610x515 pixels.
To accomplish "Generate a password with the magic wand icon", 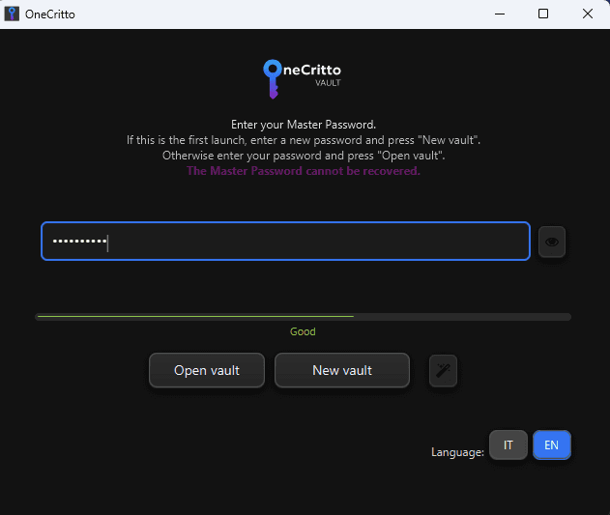I will point(443,371).
